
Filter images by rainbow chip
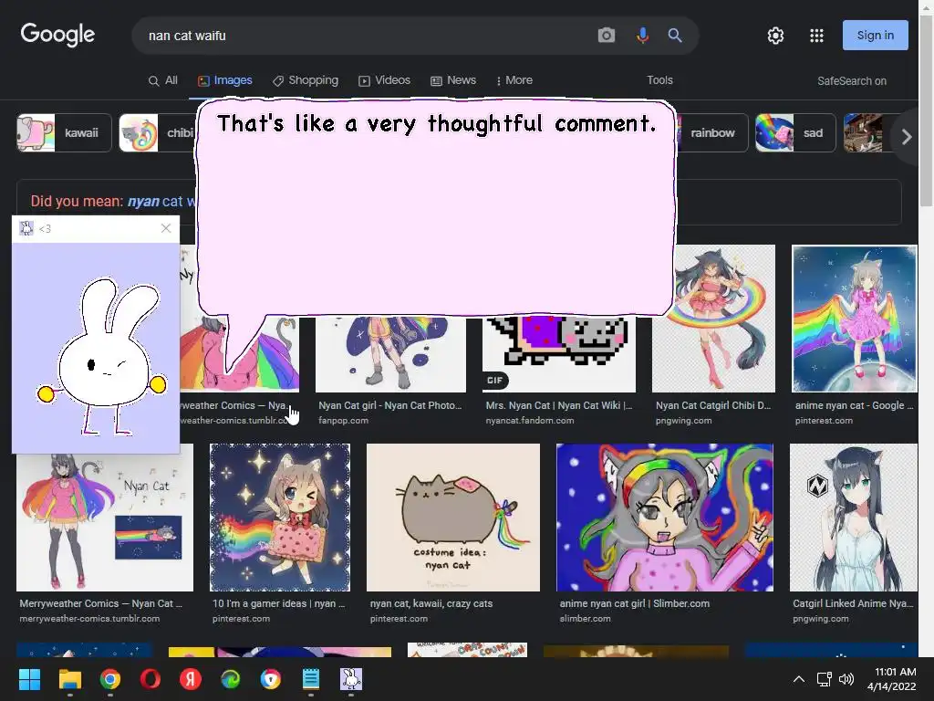[x=711, y=132]
